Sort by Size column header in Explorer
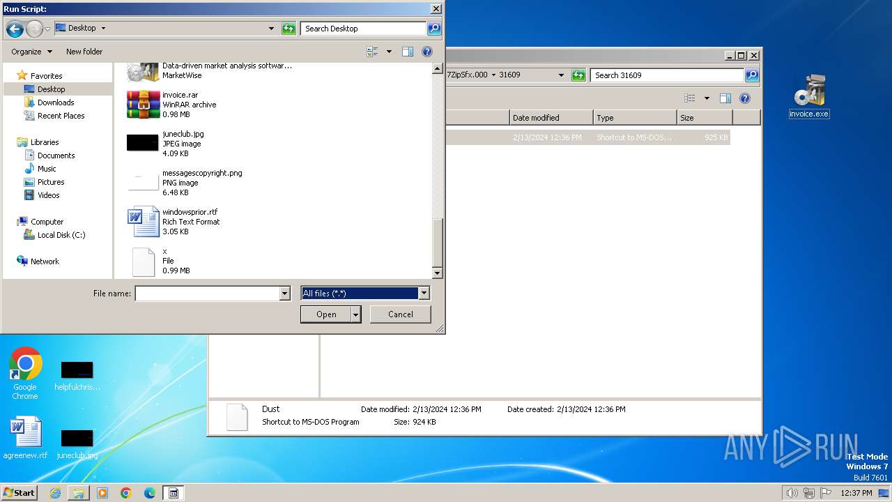This screenshot has width=892, height=502. pyautogui.click(x=705, y=118)
